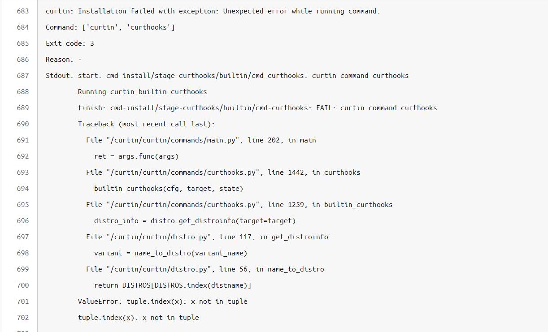Click the 'Exit code: 3' log line

[70, 43]
